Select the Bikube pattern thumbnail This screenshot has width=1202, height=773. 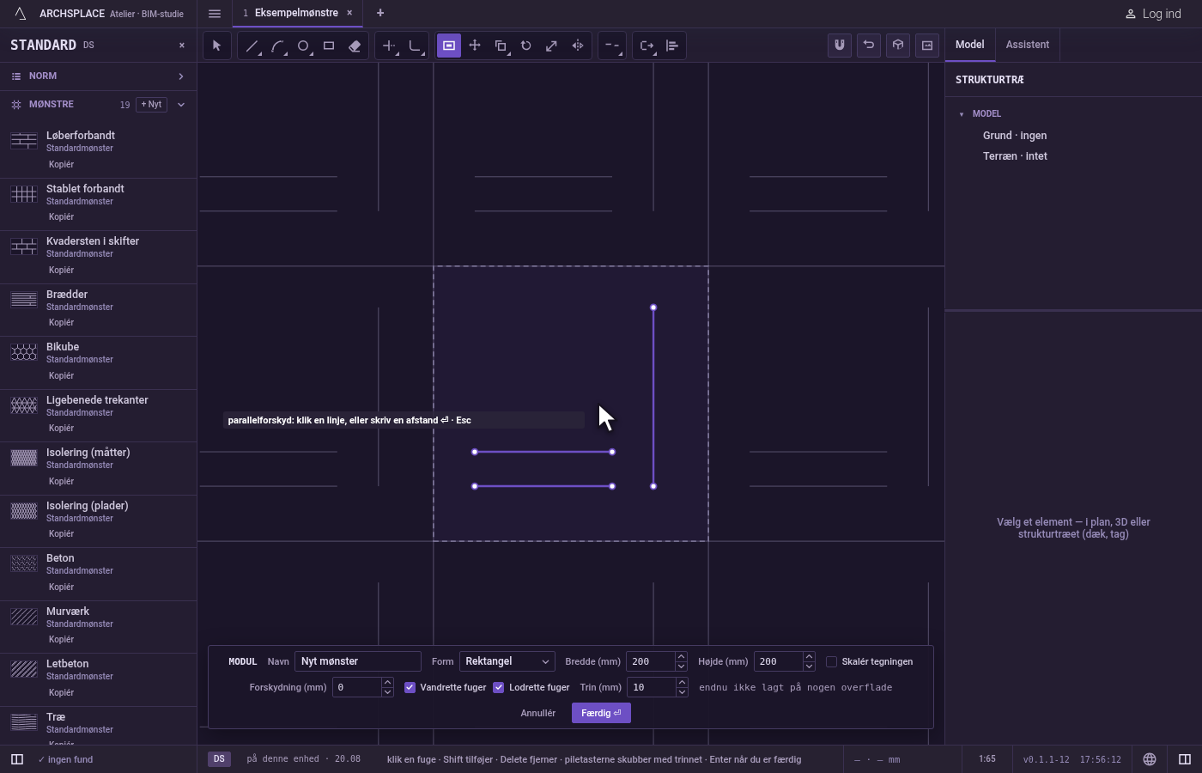[x=24, y=353]
